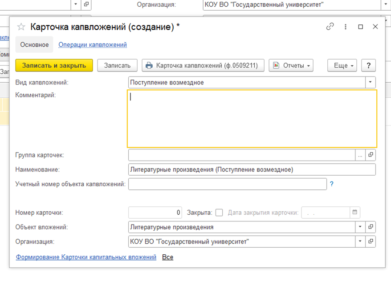Show hint for Учетный номер question mark

pos(332,184)
